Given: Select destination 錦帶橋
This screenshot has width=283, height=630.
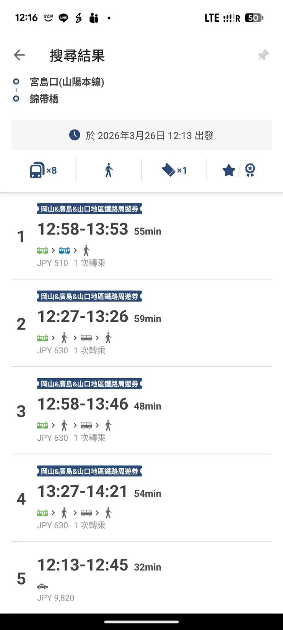Looking at the screenshot, I should [44, 99].
